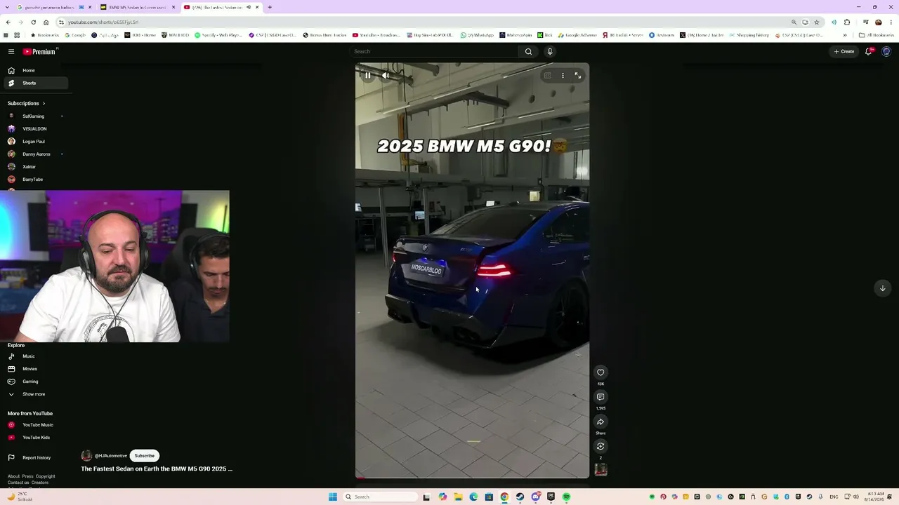
Task: Open the browser Extensions puzzle icon
Action: 847,22
